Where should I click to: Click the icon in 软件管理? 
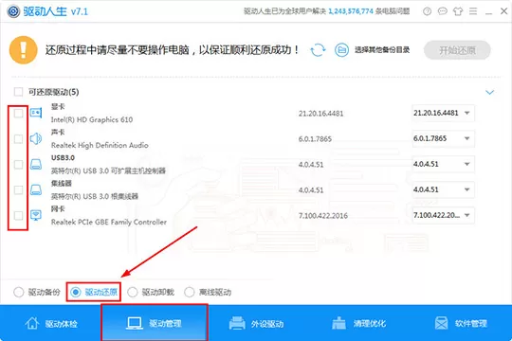pos(442,323)
